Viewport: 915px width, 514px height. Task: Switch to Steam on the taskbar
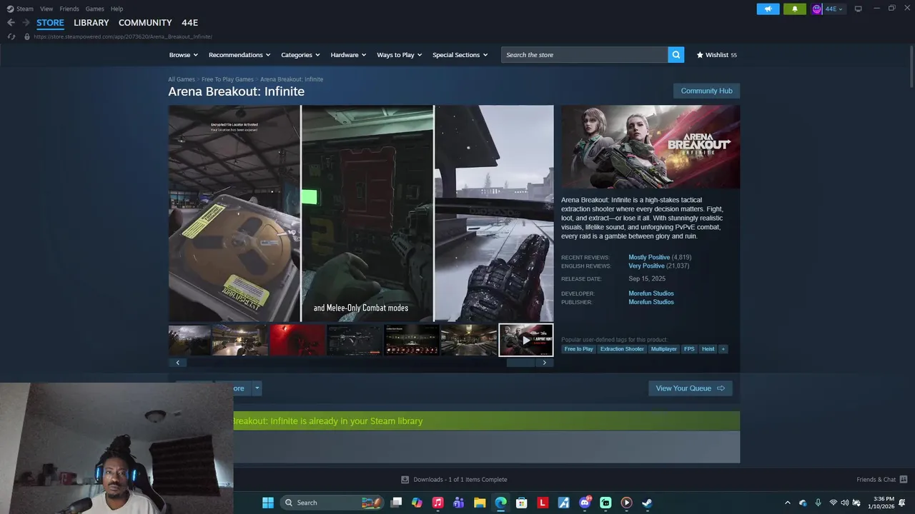click(647, 503)
